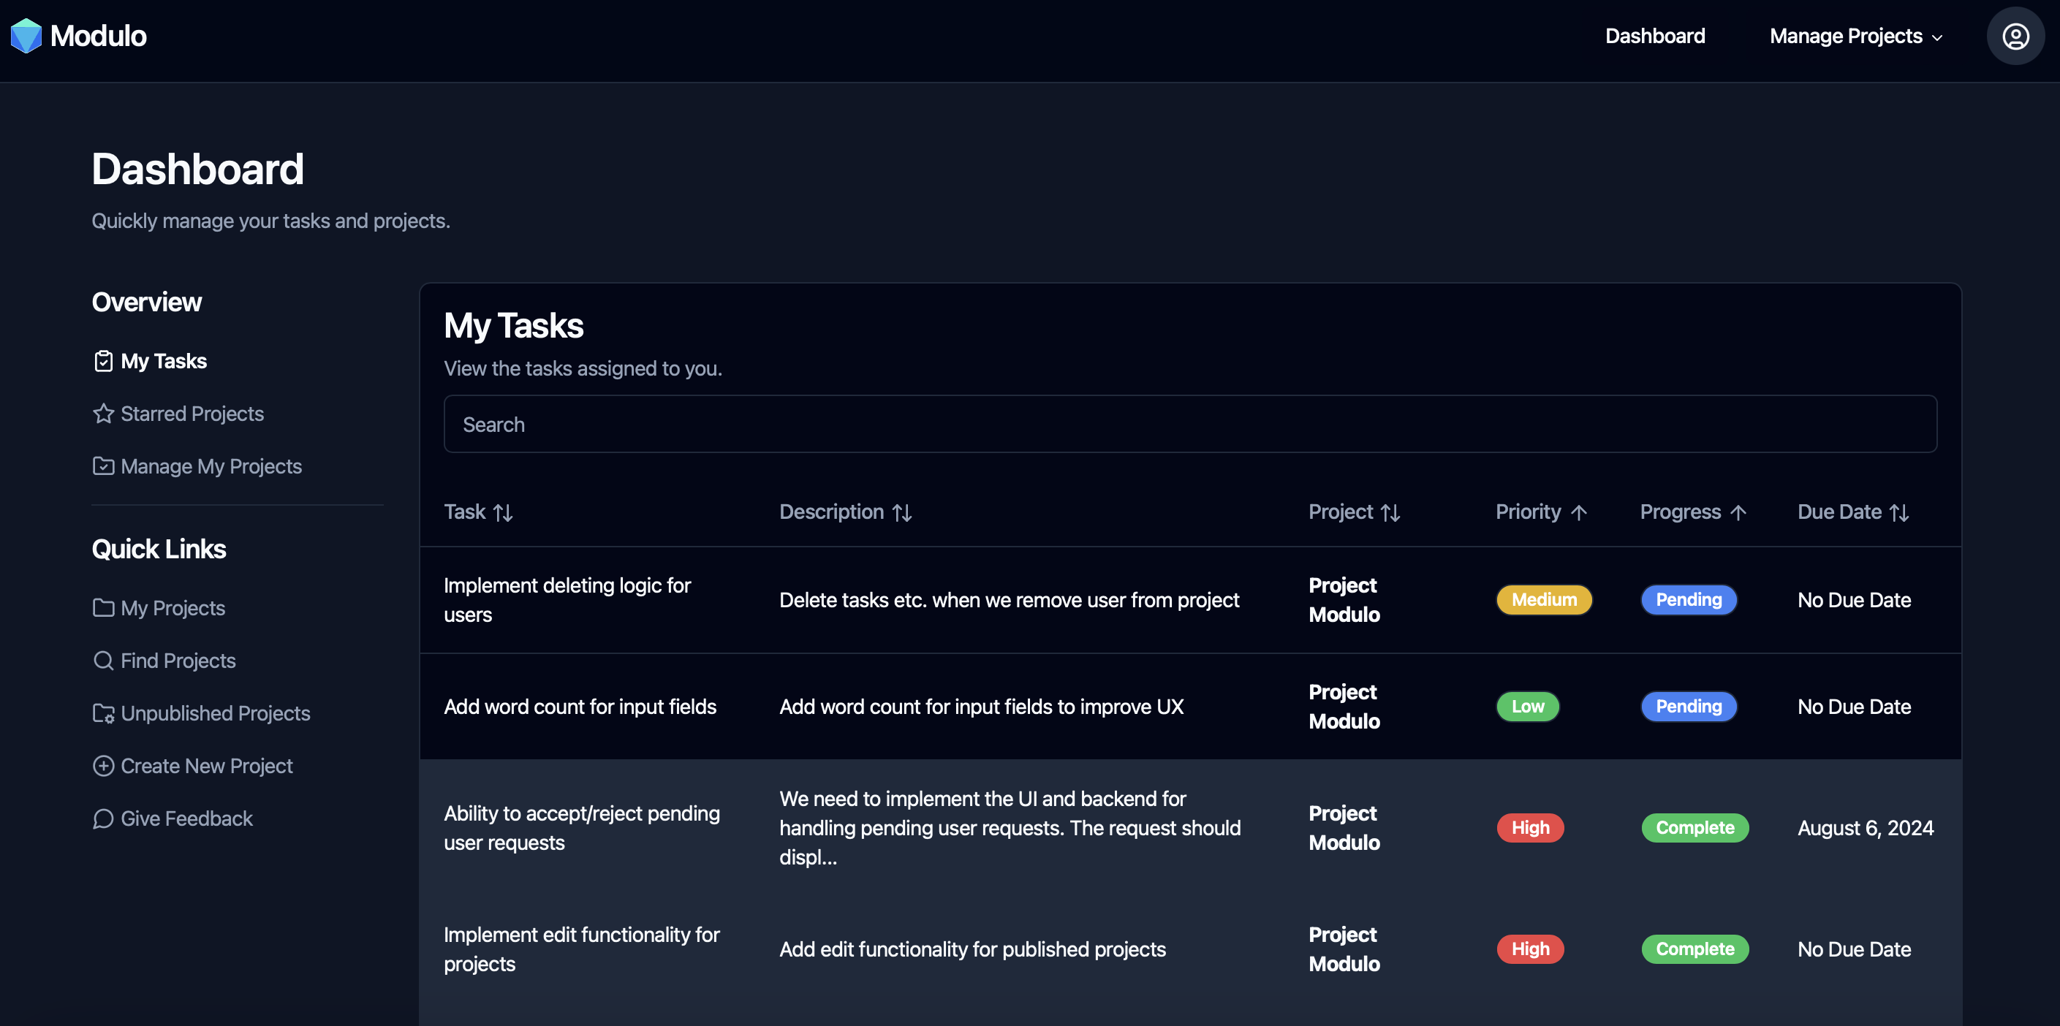Click No Due Date in edit functionality row

pyautogui.click(x=1854, y=949)
